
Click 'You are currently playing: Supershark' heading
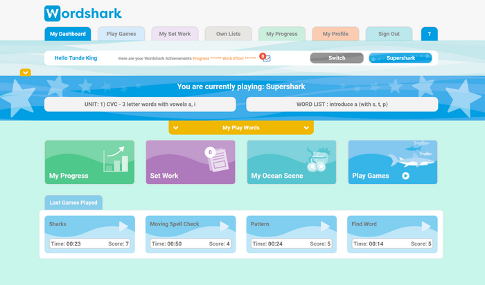(241, 86)
